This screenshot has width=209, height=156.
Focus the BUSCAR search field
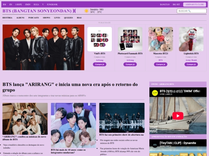[192, 11]
